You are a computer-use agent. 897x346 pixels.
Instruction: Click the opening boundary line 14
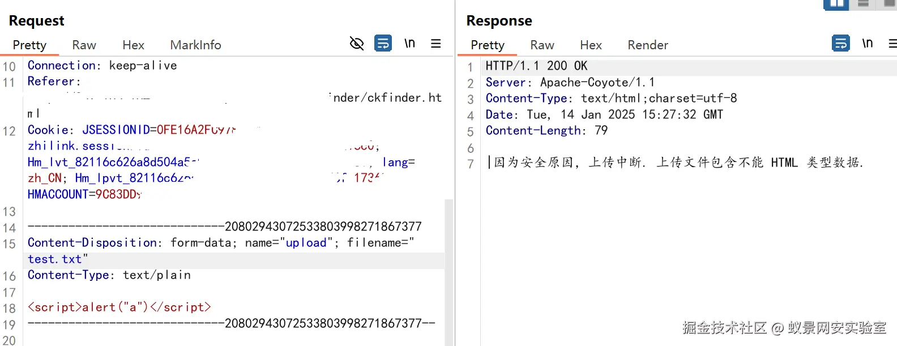[x=225, y=227]
